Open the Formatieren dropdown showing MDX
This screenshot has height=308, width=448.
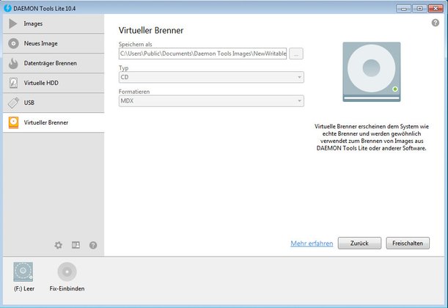point(211,101)
